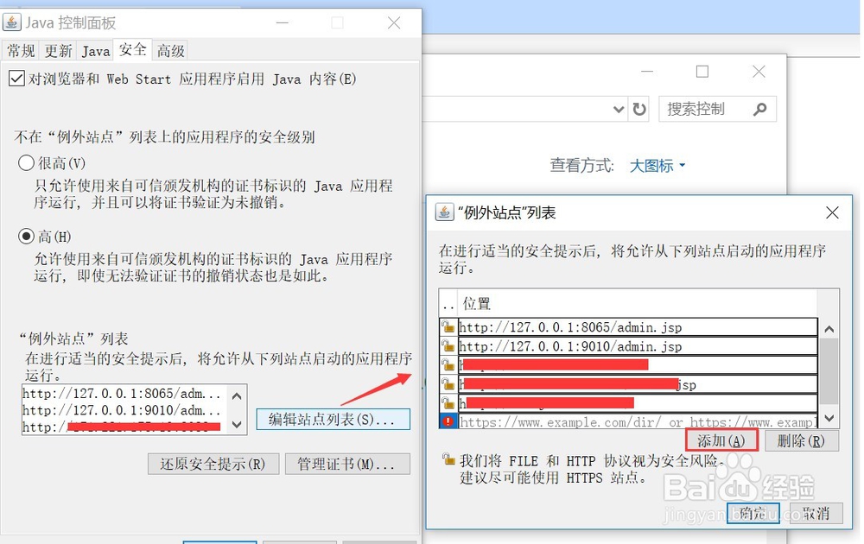Click 确定 in the exception site list dialog

(x=753, y=513)
